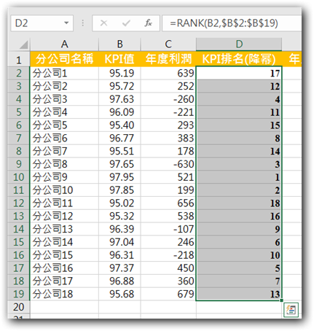This screenshot has height=331, width=314.
Task: Select row 2 header
Action: pos(19,73)
